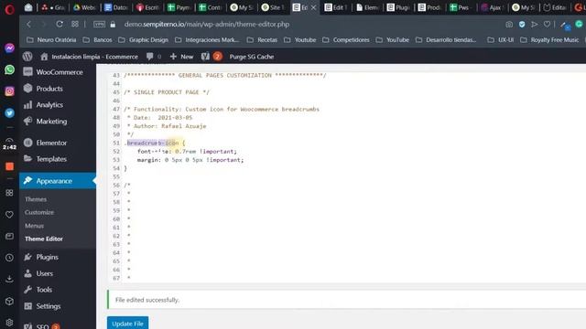Screen dimensions: 586x329
Task: Open UX-UI bookmarks folder
Action: coord(501,40)
